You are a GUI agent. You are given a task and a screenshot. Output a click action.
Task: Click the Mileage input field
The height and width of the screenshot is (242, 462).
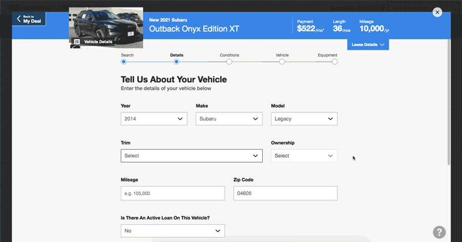tap(173, 193)
